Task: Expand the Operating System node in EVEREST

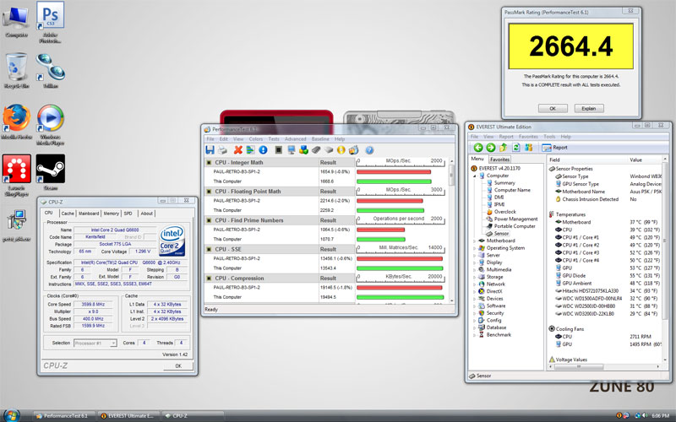Action: (x=475, y=248)
